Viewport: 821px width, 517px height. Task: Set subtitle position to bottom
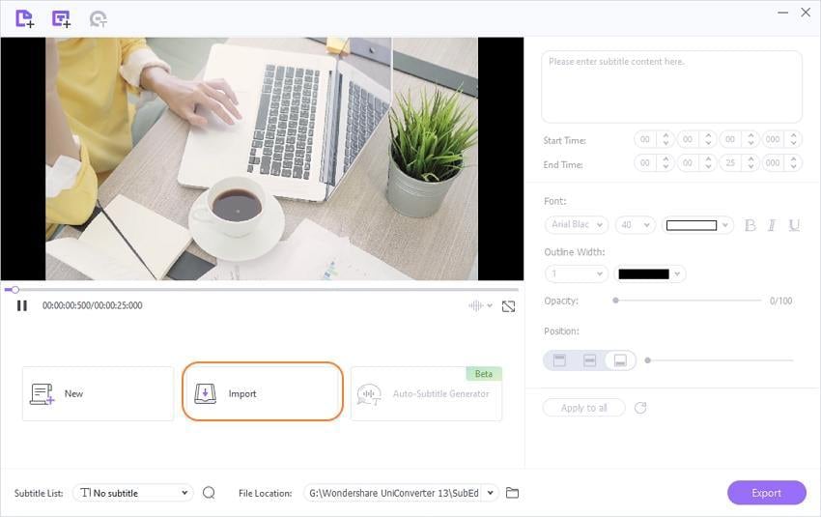tap(620, 360)
